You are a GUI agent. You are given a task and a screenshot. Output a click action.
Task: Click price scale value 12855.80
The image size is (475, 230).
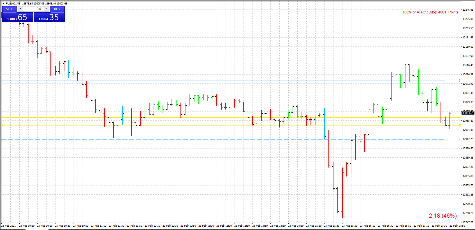468,176
